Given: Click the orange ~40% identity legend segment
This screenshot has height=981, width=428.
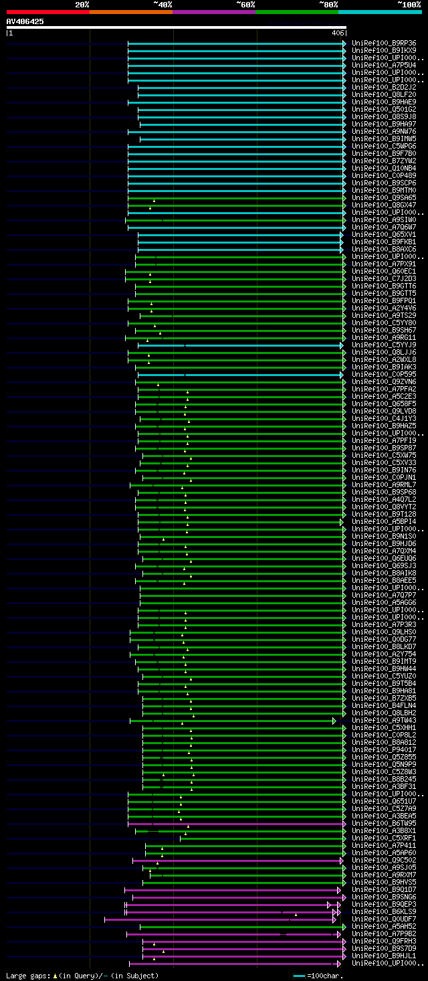Looking at the screenshot, I should (131, 11).
